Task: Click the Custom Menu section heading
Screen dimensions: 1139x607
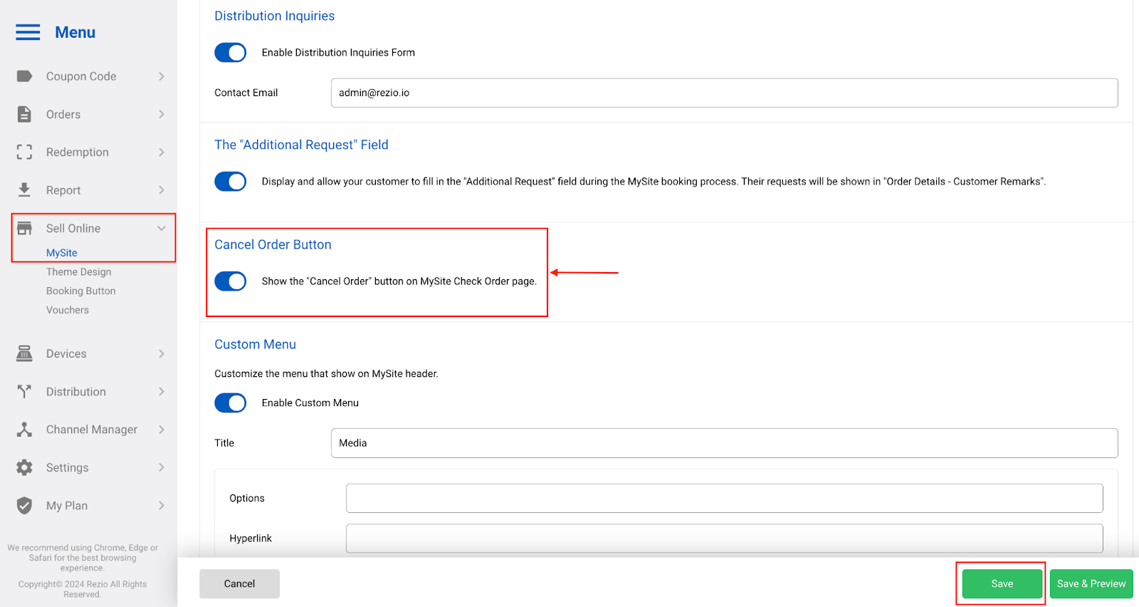Action: [x=255, y=344]
